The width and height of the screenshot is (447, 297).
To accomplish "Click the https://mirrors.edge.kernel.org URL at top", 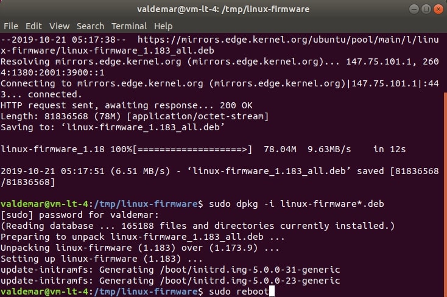I will click(288, 40).
